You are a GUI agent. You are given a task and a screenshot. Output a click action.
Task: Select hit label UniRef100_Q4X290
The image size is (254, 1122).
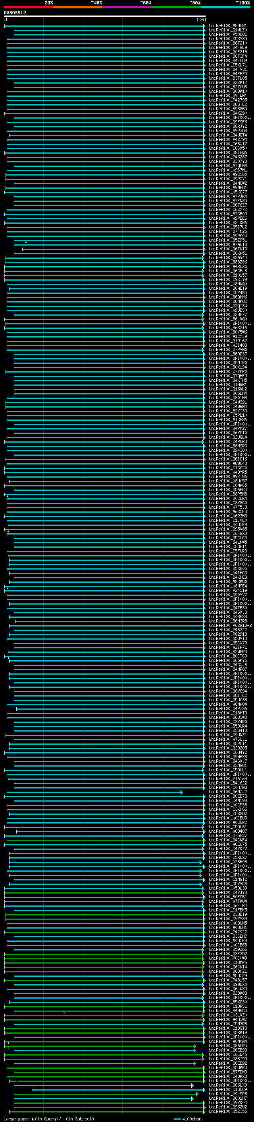[x=227, y=113]
